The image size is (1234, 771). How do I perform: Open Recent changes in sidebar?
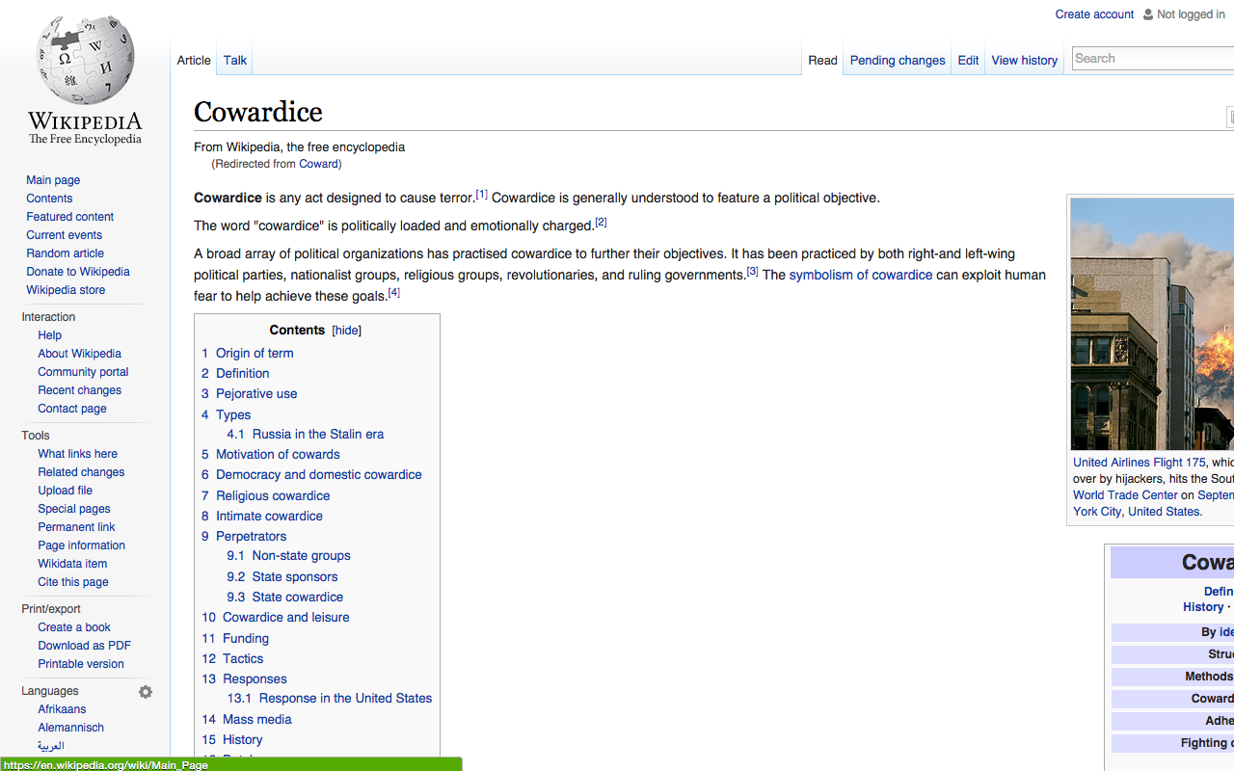click(x=80, y=390)
